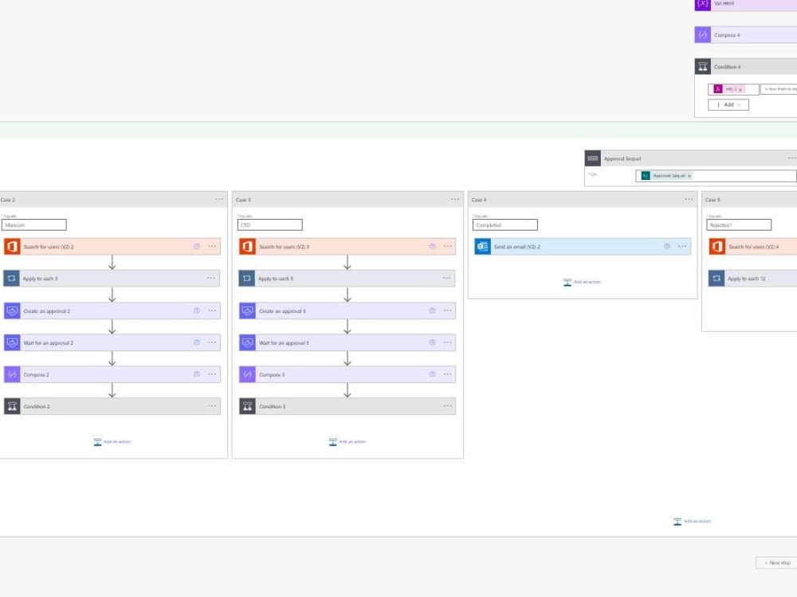This screenshot has height=597, width=797.
Task: Click the New step button
Action: pos(777,563)
